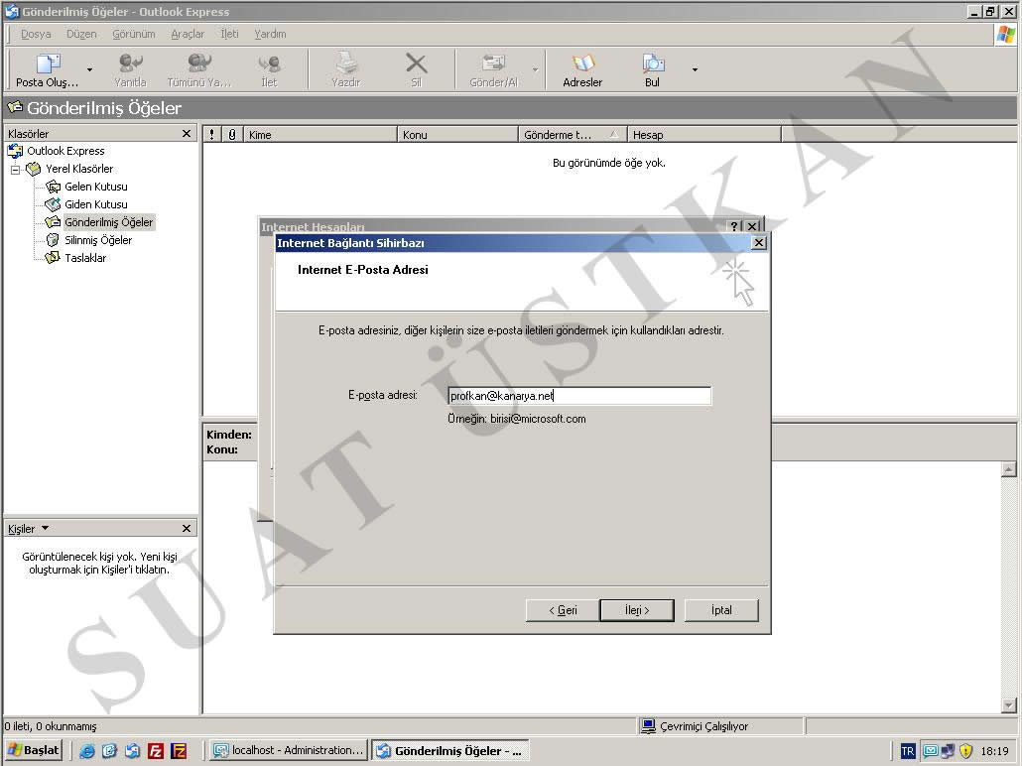Image resolution: width=1022 pixels, height=766 pixels.
Task: Open the Gönder/Al dropdown arrow
Action: click(535, 69)
